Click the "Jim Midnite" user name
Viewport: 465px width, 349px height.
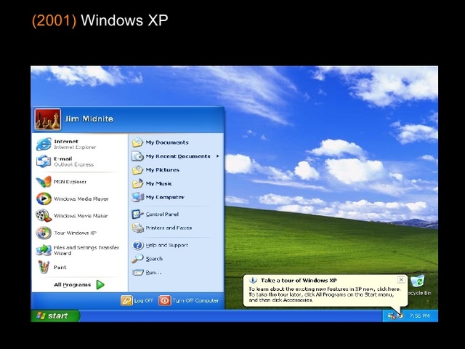pos(89,119)
